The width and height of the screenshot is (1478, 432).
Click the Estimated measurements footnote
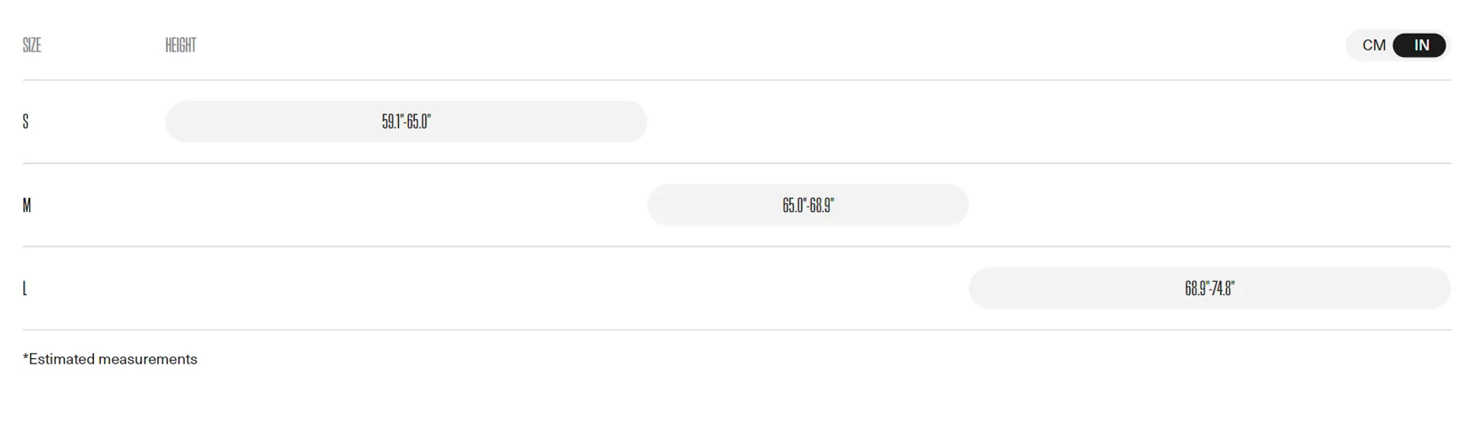(x=112, y=359)
